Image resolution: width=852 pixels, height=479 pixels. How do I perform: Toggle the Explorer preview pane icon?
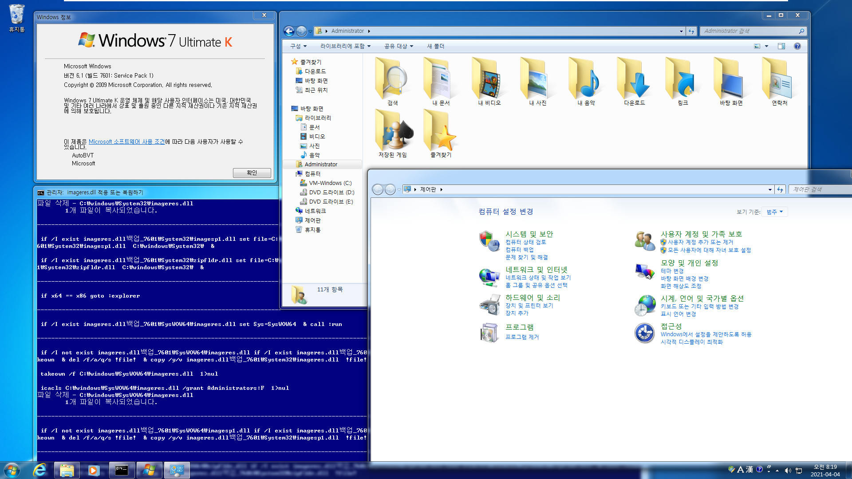[781, 46]
